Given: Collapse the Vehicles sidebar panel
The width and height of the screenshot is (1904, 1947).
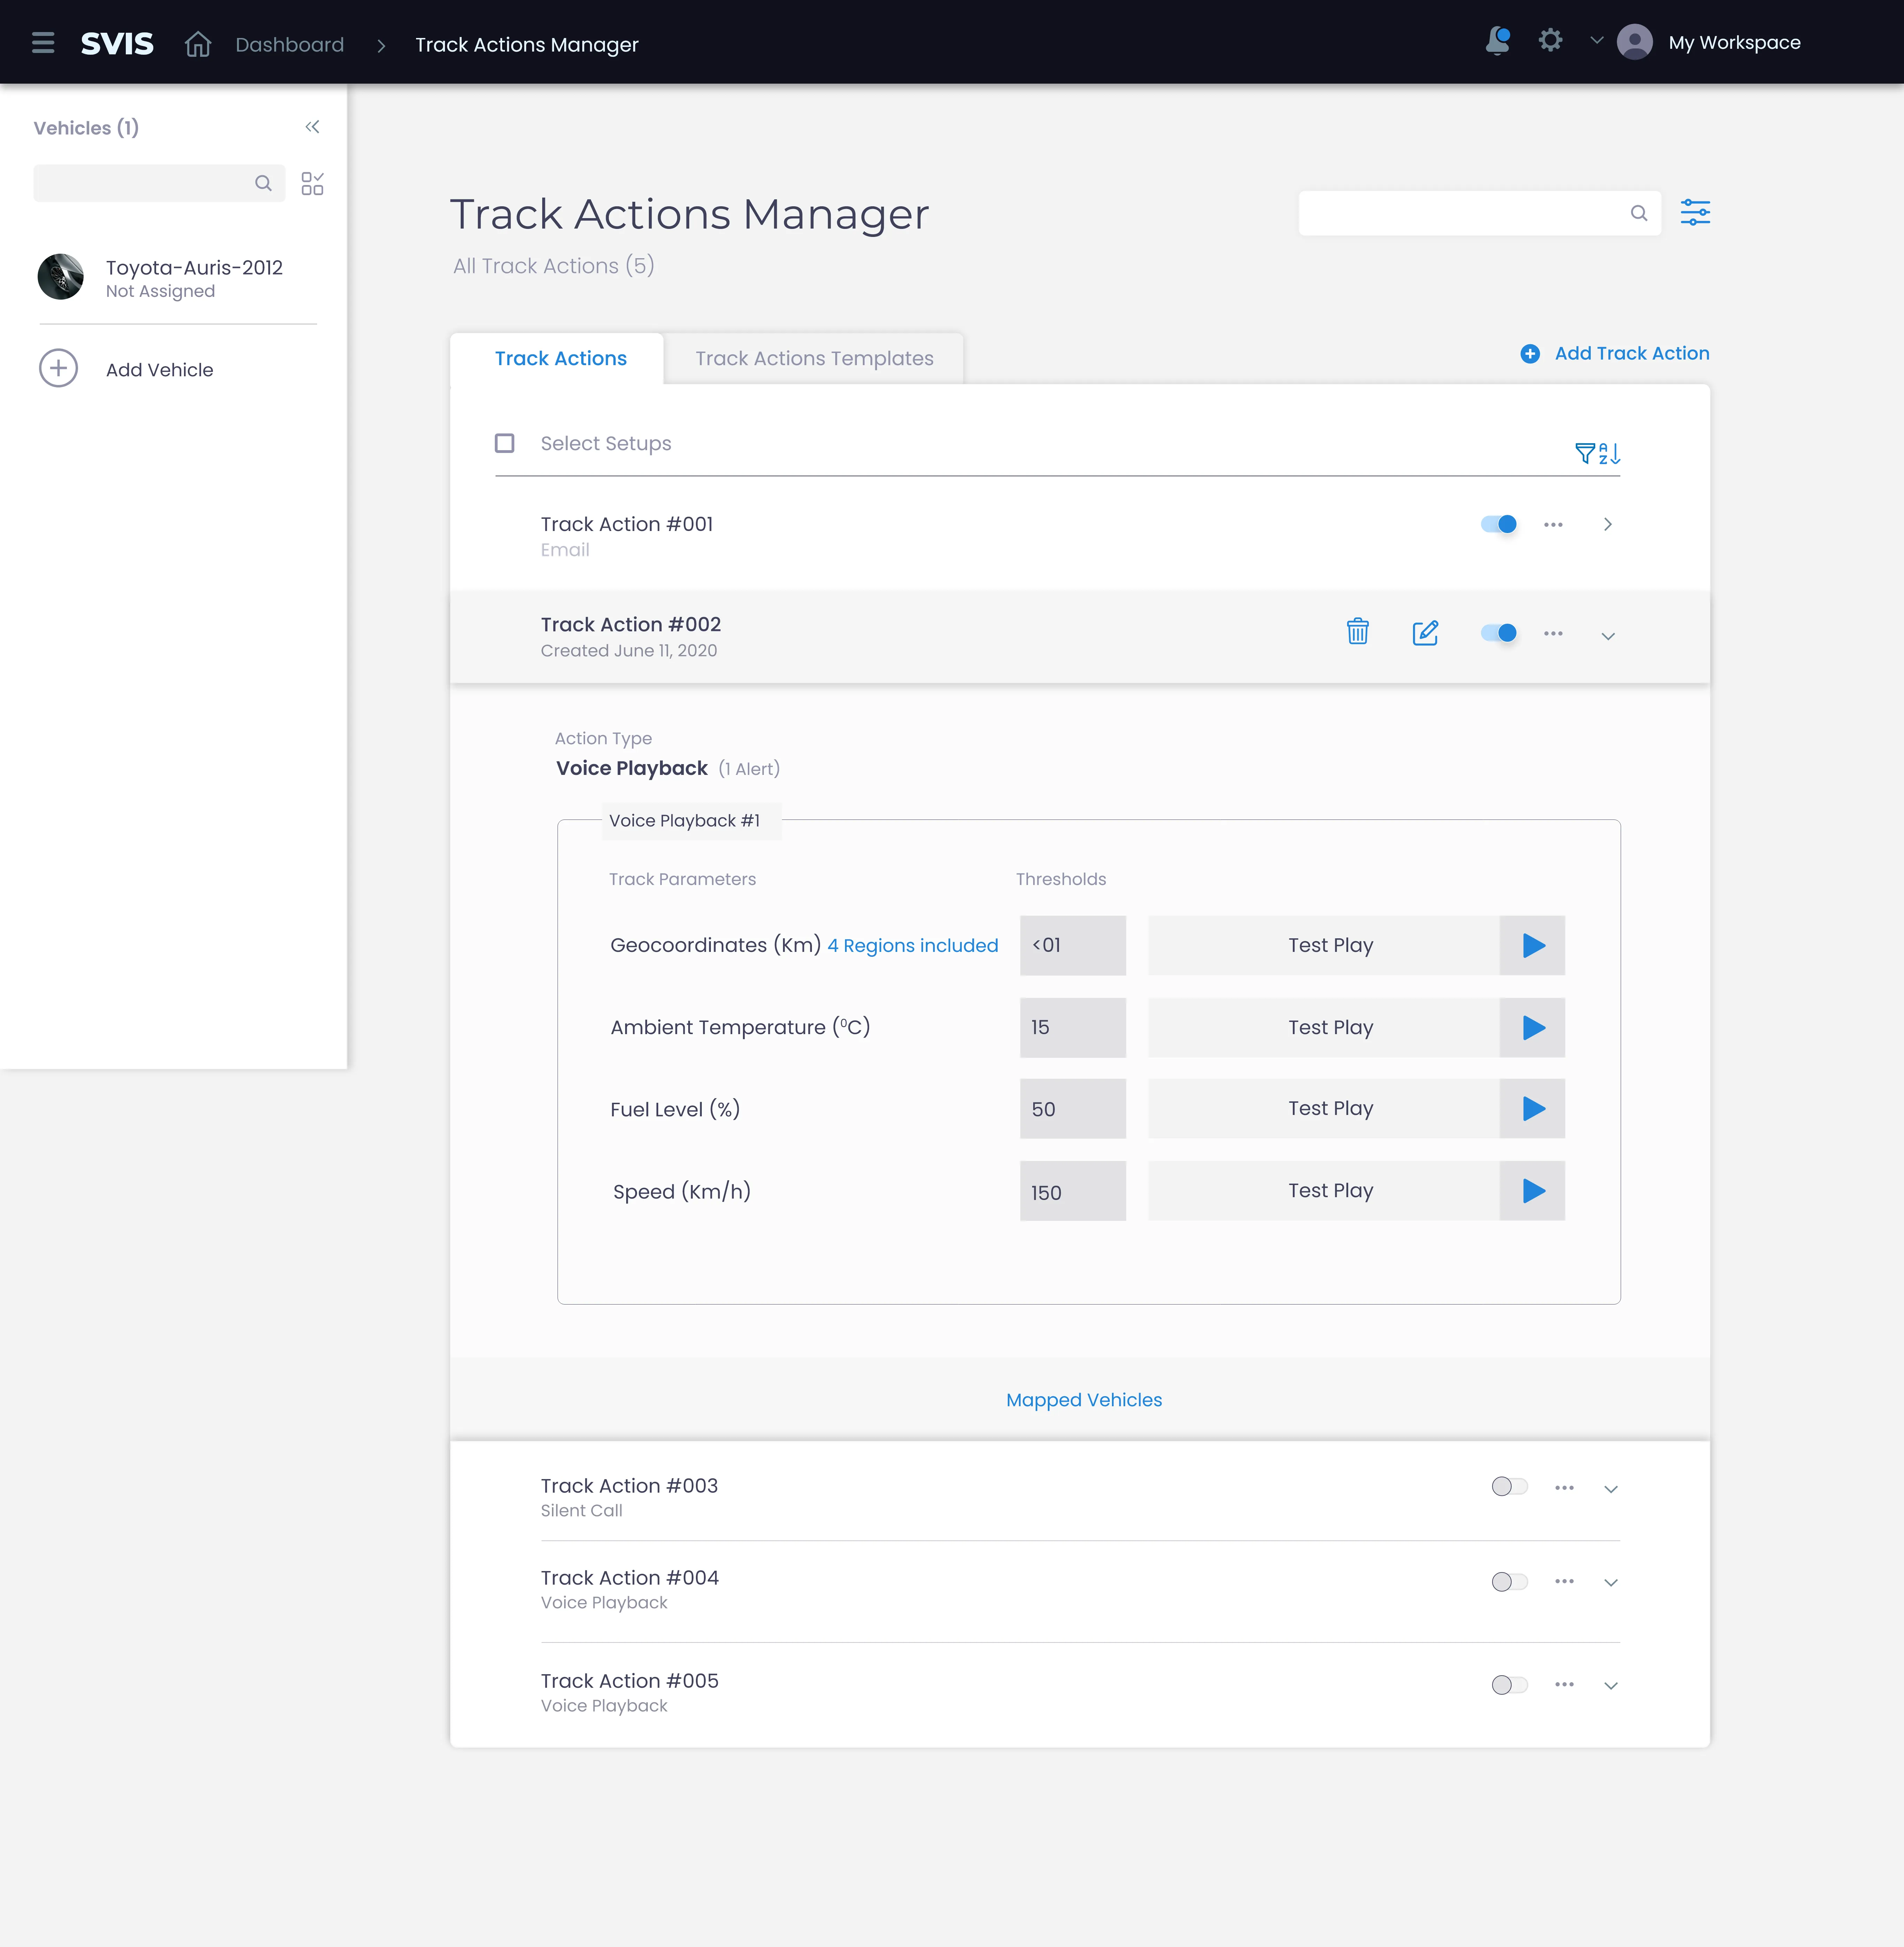Looking at the screenshot, I should point(312,127).
